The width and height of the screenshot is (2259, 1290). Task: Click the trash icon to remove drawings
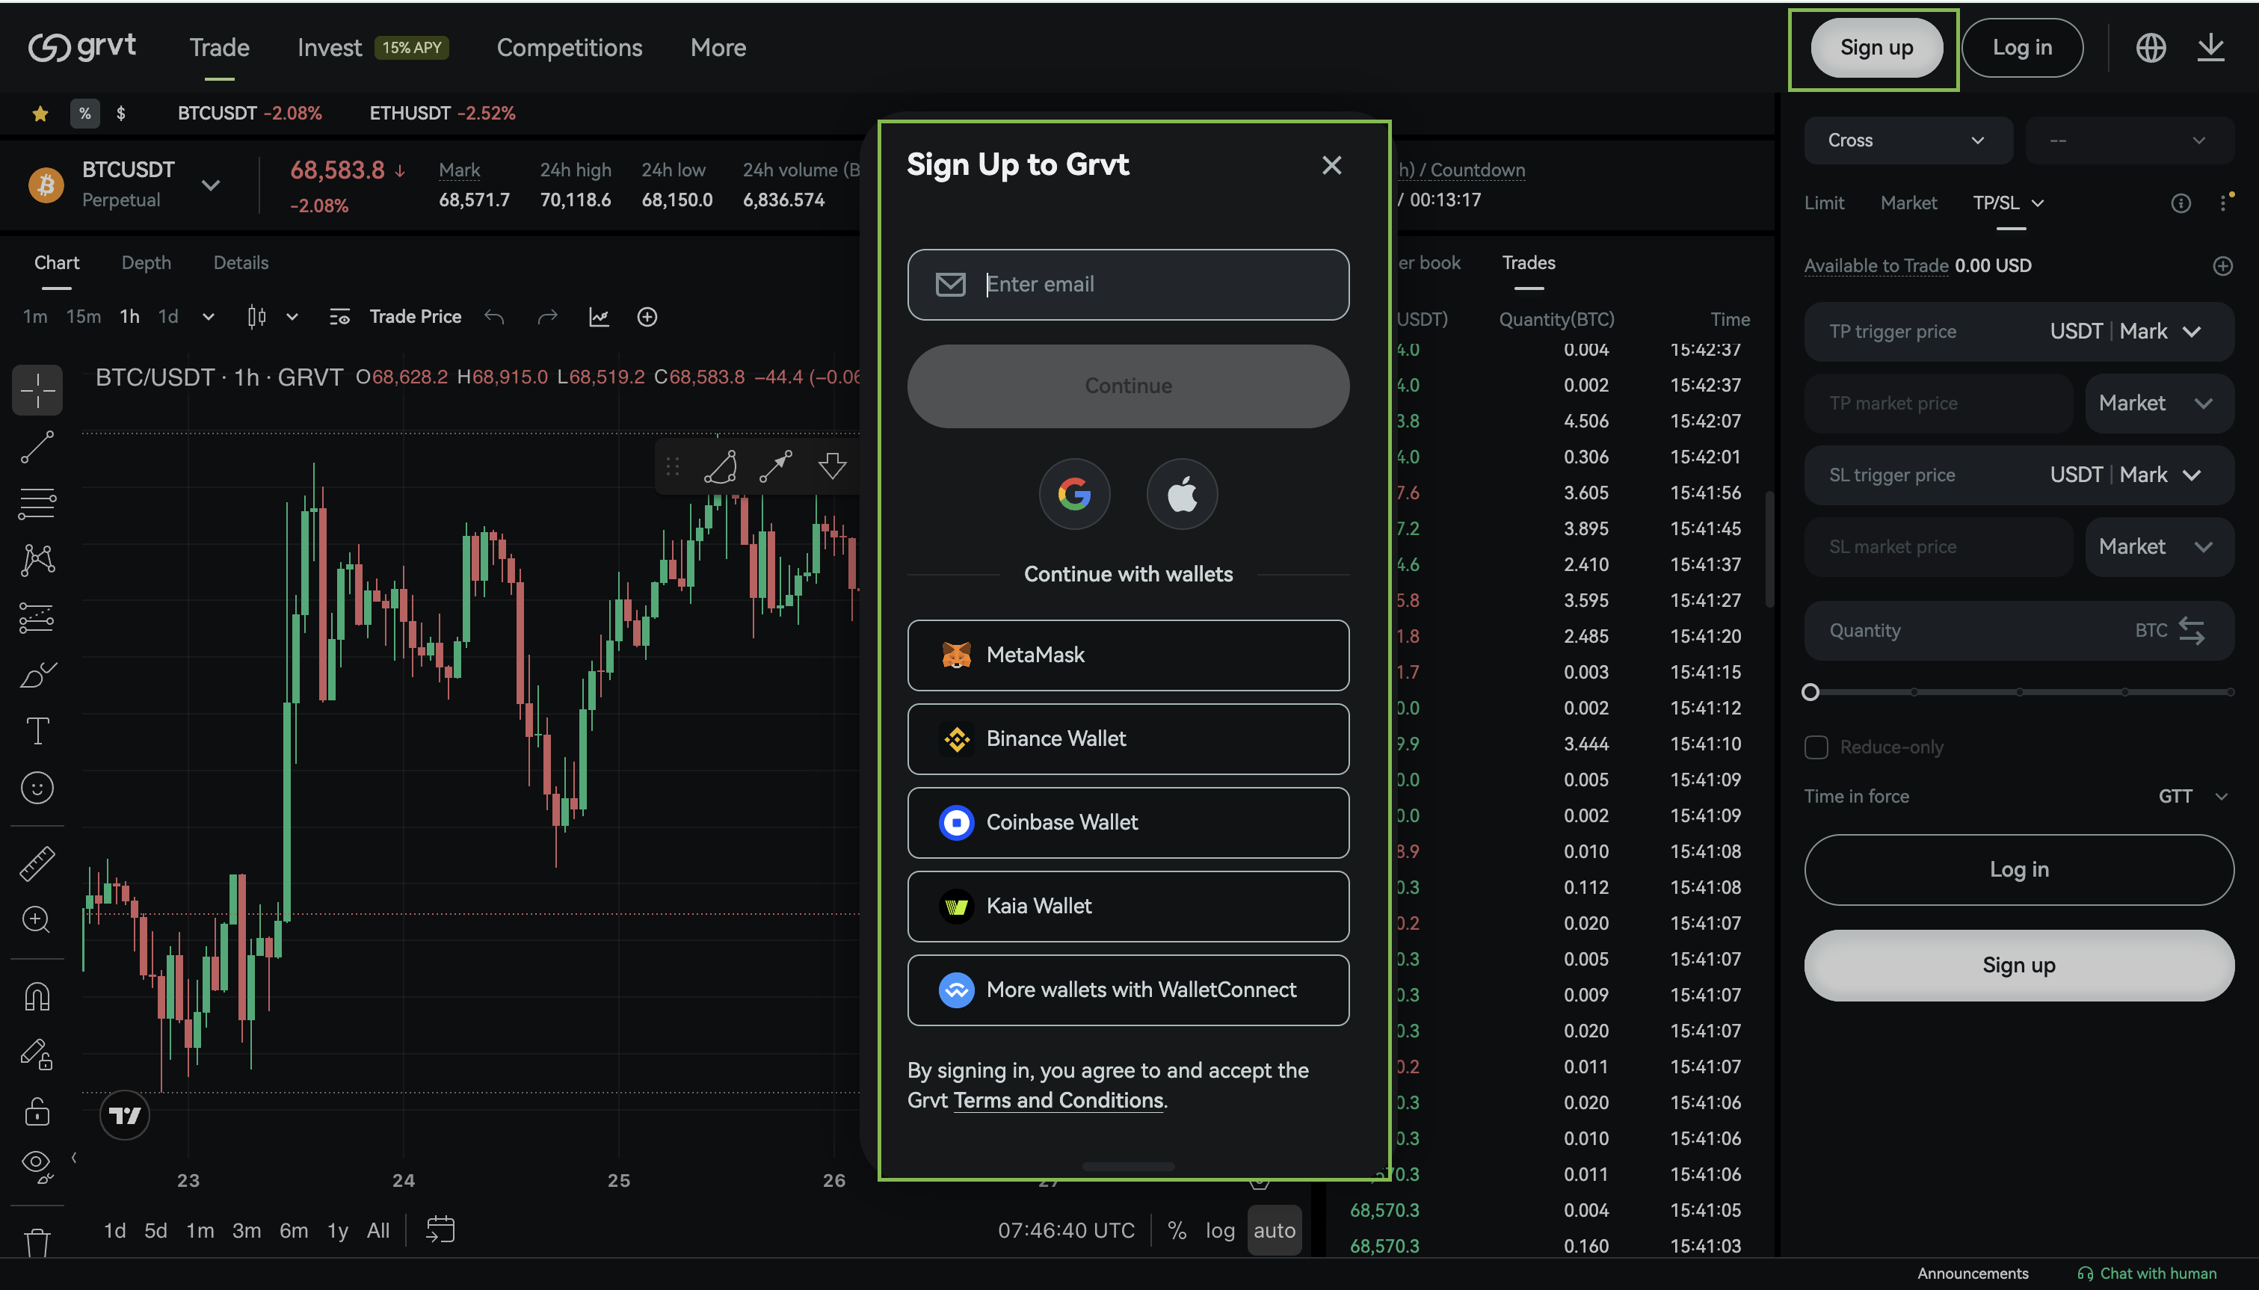[x=37, y=1242]
